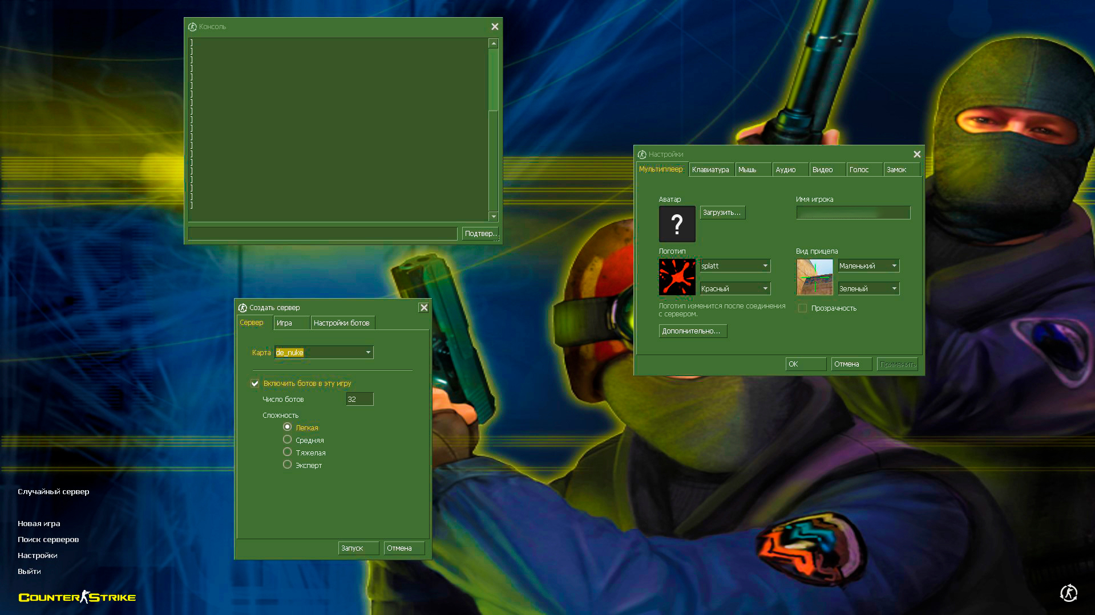Click Загрузить to load an avatar
The height and width of the screenshot is (615, 1095).
722,212
